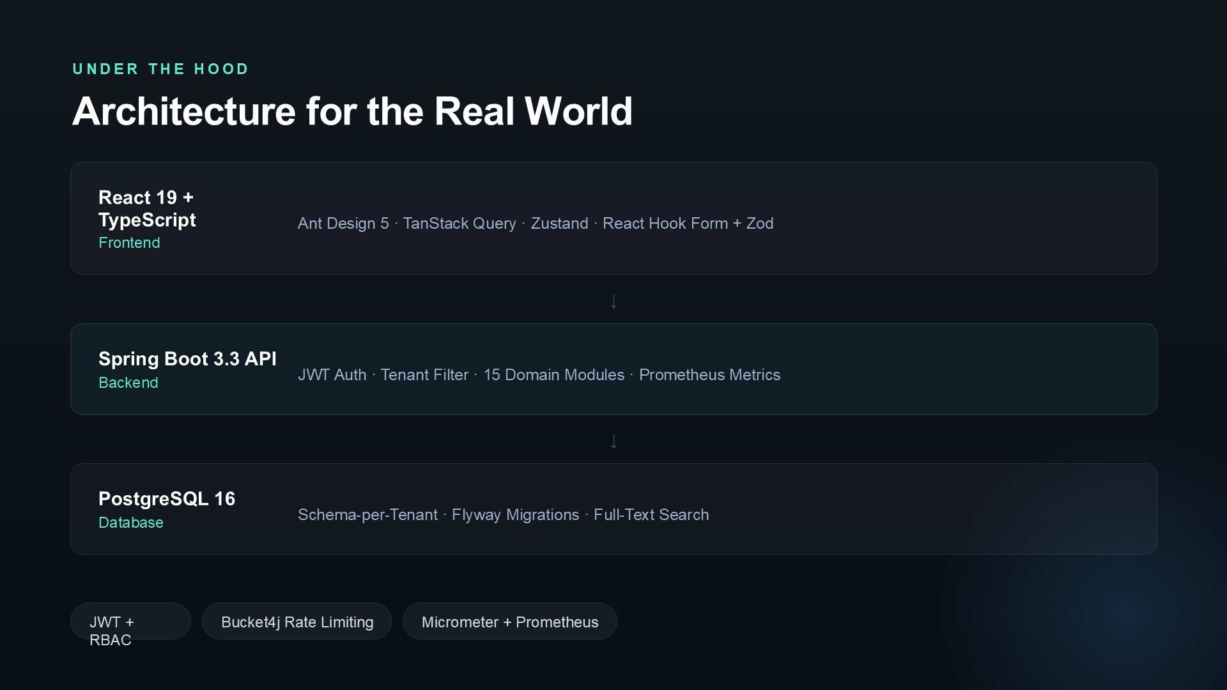Click the 'Architecture for the Real World' heading

point(352,112)
